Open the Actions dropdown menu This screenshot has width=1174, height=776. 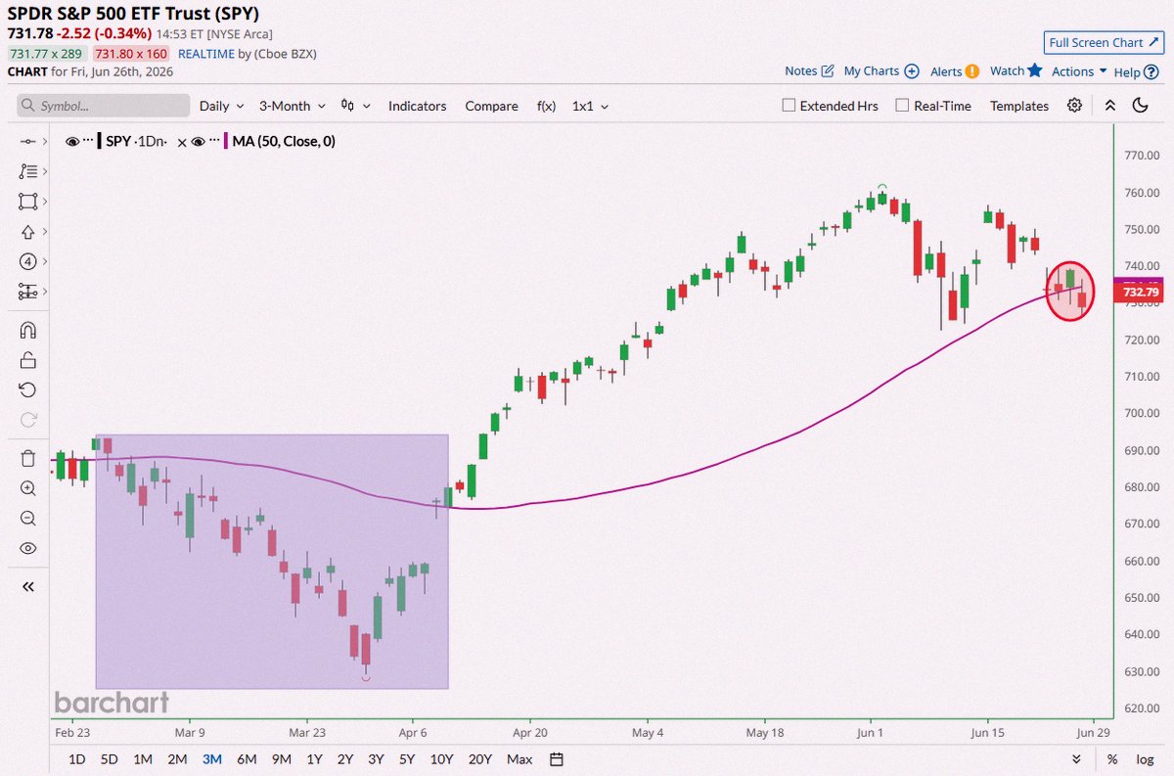click(1079, 71)
